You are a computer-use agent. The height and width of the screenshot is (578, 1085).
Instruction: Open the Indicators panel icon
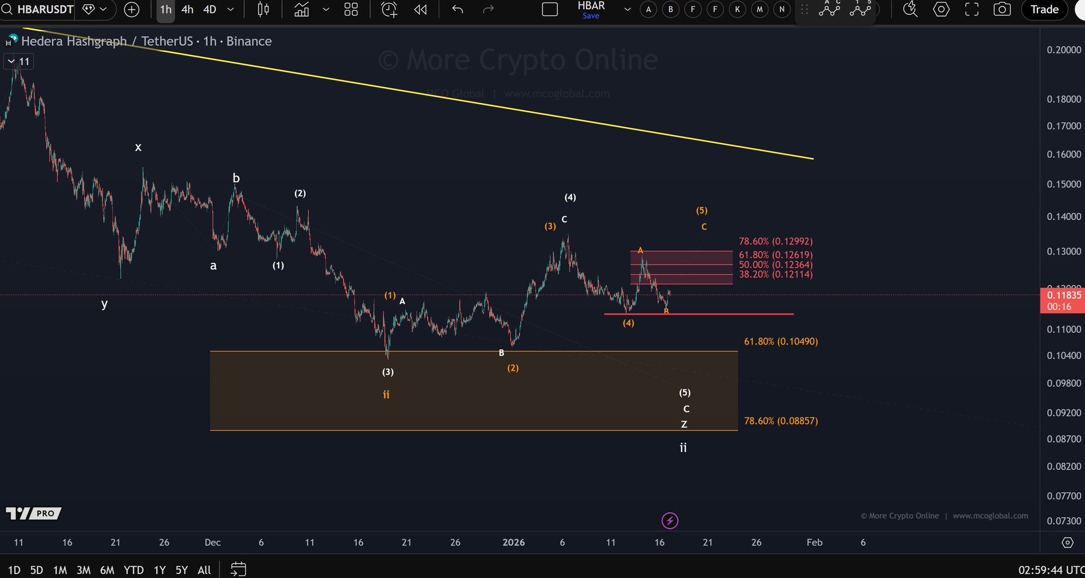(x=301, y=10)
